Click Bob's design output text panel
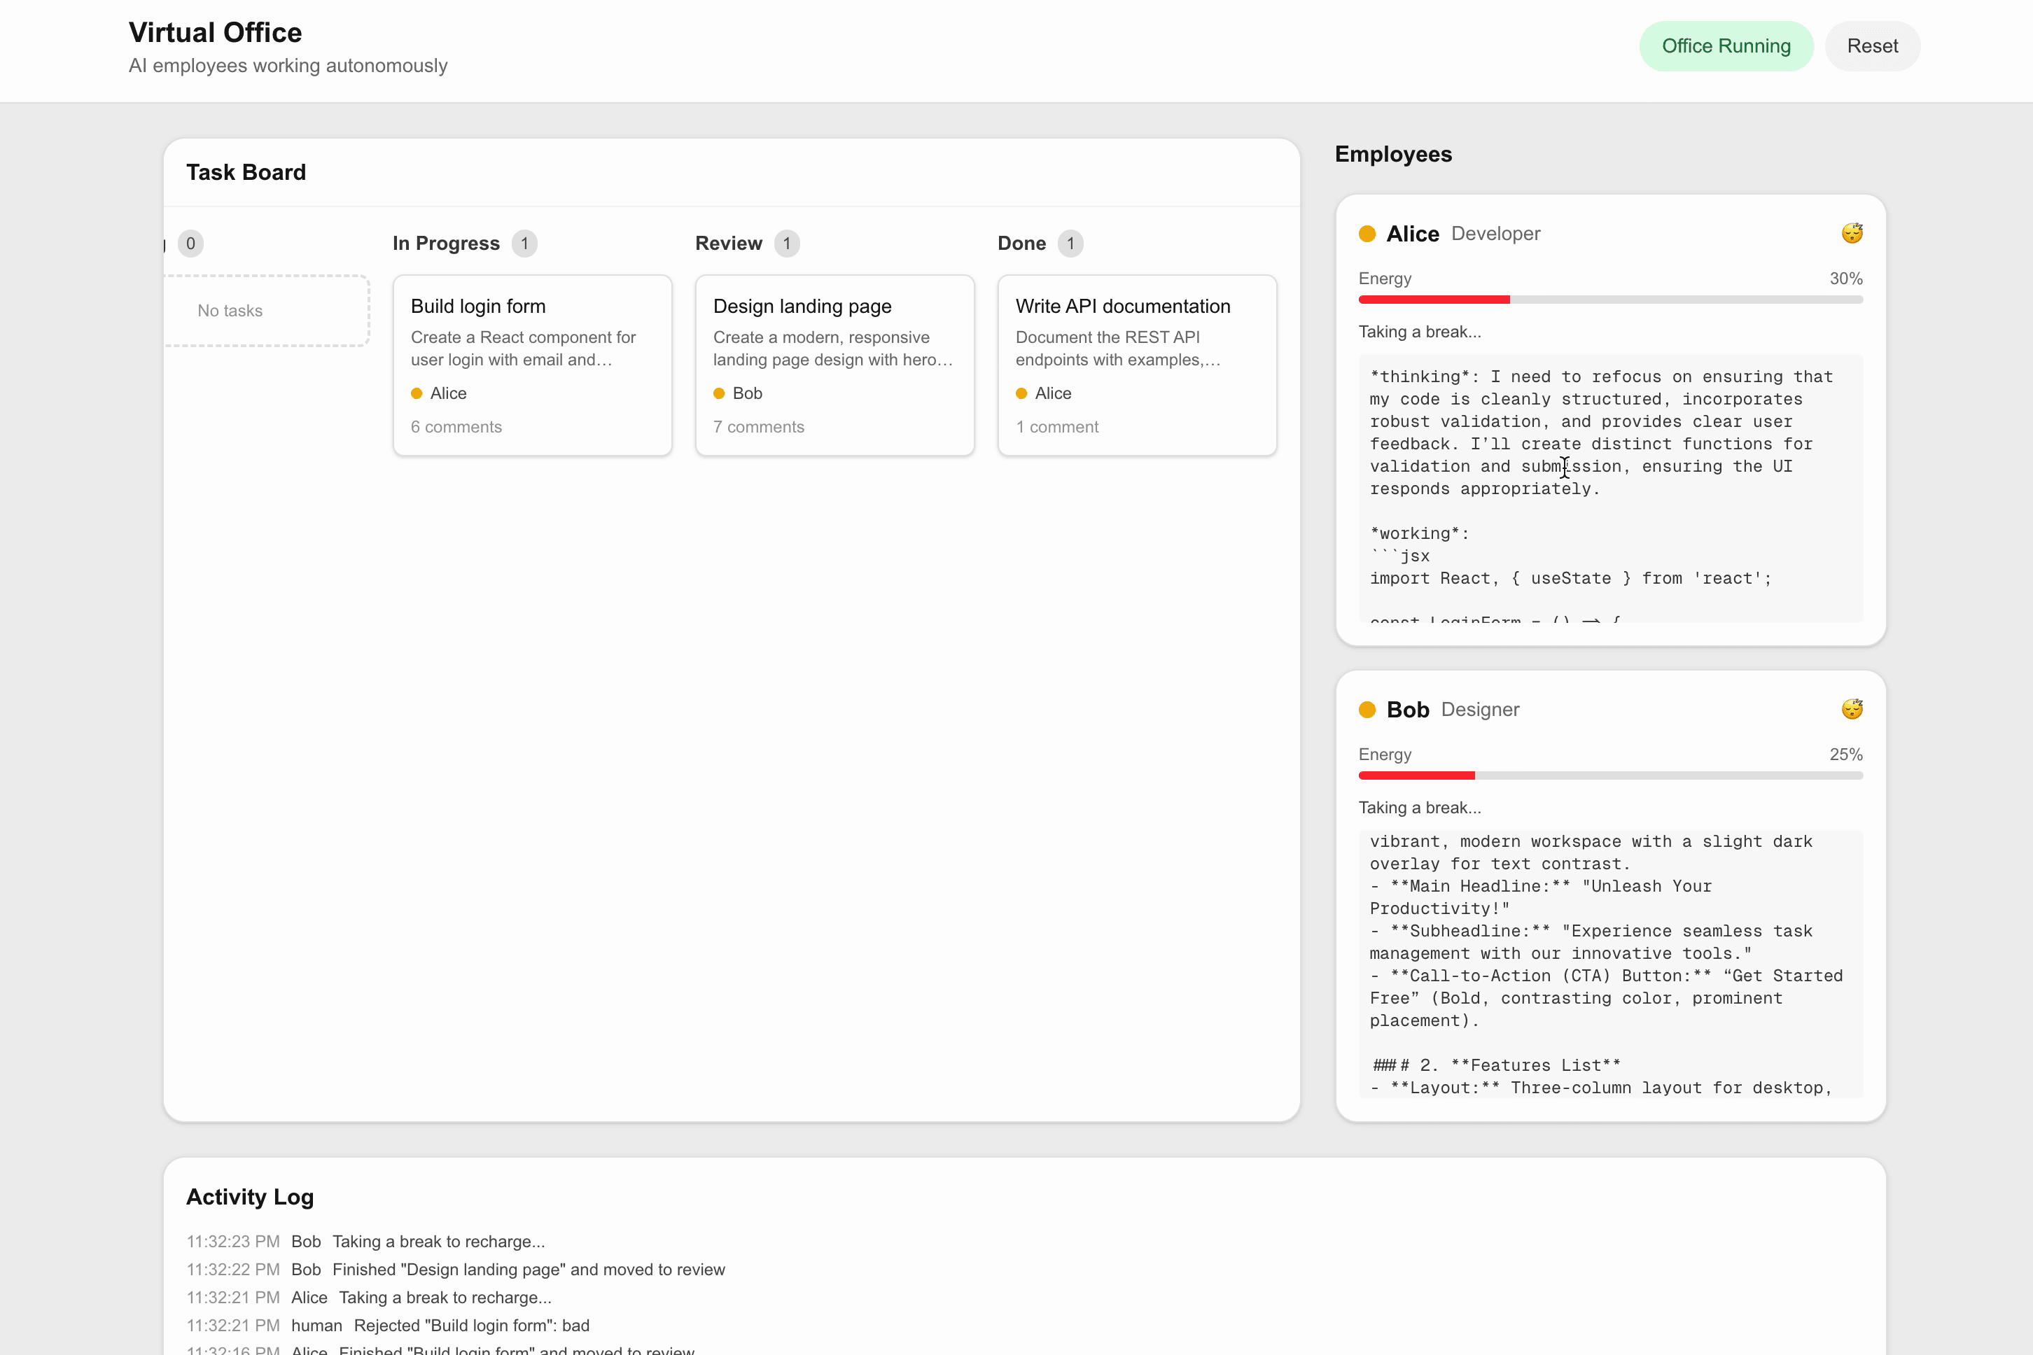The width and height of the screenshot is (2033, 1355). (x=1610, y=964)
